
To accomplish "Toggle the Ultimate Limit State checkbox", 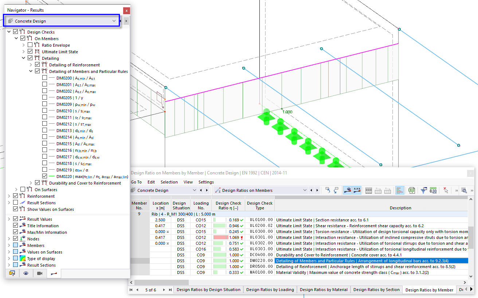I will coord(30,52).
